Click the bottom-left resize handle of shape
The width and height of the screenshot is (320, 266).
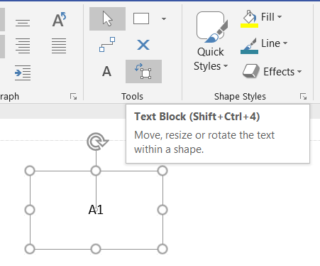[x=30, y=249]
